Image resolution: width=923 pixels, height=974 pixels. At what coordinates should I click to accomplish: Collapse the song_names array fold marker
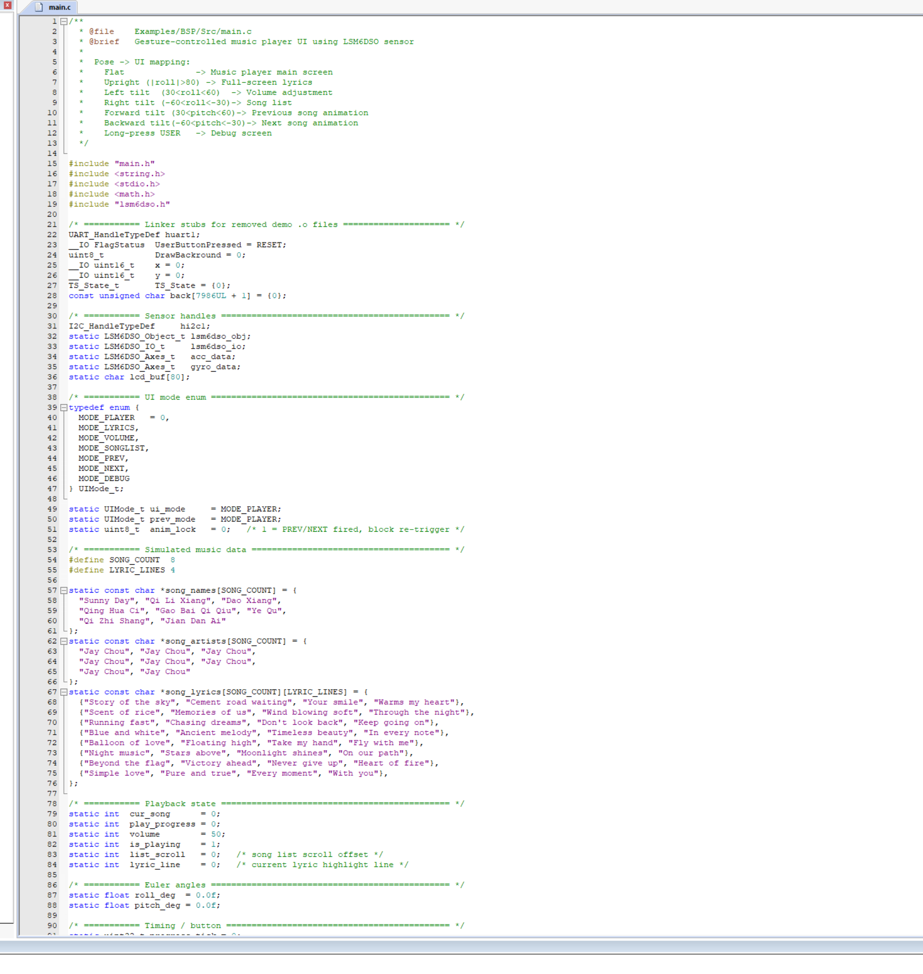tap(64, 590)
